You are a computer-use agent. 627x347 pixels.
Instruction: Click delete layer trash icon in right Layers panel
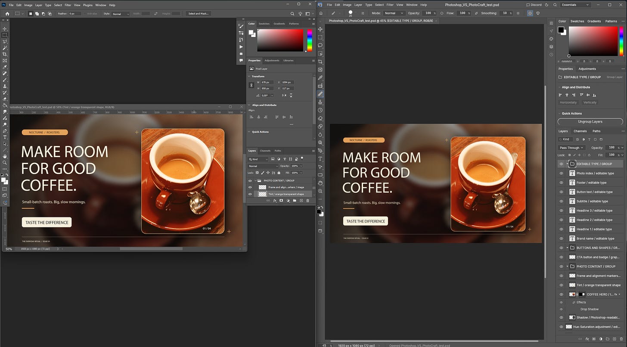point(621,339)
